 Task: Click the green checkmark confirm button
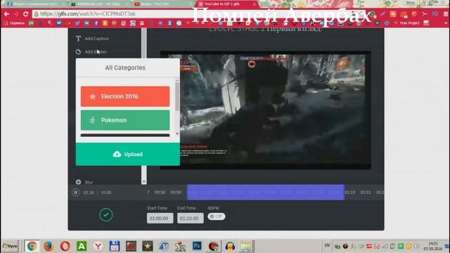pos(106,214)
